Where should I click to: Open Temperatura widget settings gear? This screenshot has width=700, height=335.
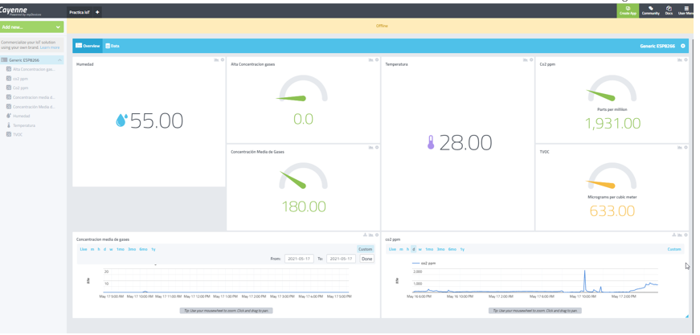tap(531, 59)
